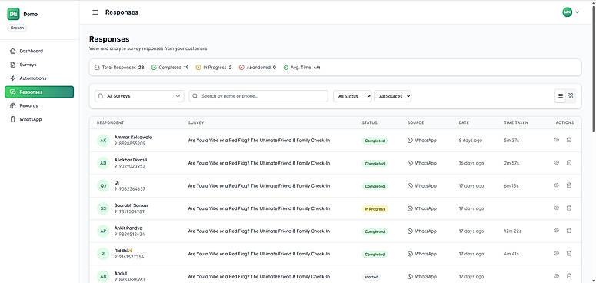Screen dimensions: 596x283
Task: Click time taken value 12m 22s
Action: 512,231
